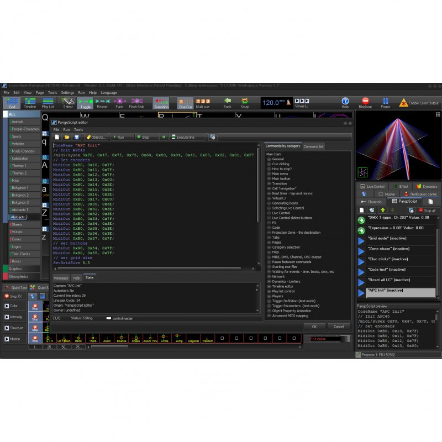Click the Swap toolbar icon
Image resolution: width=442 pixels, height=442 pixels.
[245, 103]
